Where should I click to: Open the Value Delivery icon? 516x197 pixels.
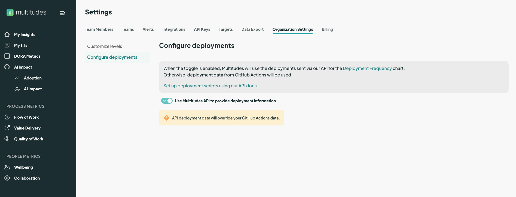click(x=7, y=128)
